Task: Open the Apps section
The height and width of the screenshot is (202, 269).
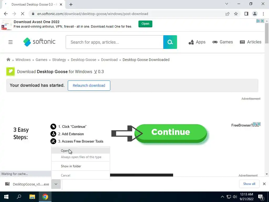Action: tap(197, 42)
